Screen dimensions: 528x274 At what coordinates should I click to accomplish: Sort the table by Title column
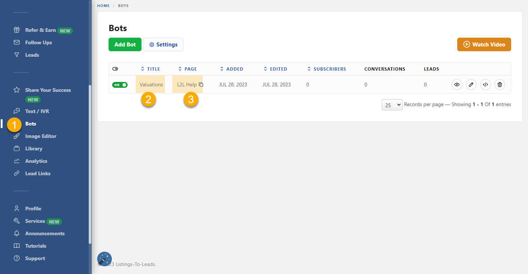[x=151, y=69]
